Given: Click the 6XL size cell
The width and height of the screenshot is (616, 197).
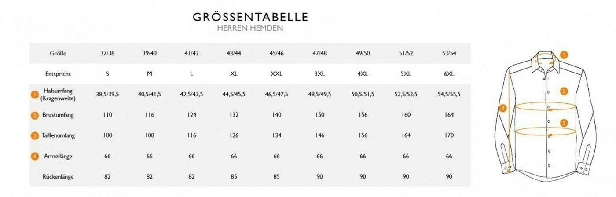Looking at the screenshot, I should [448, 74].
